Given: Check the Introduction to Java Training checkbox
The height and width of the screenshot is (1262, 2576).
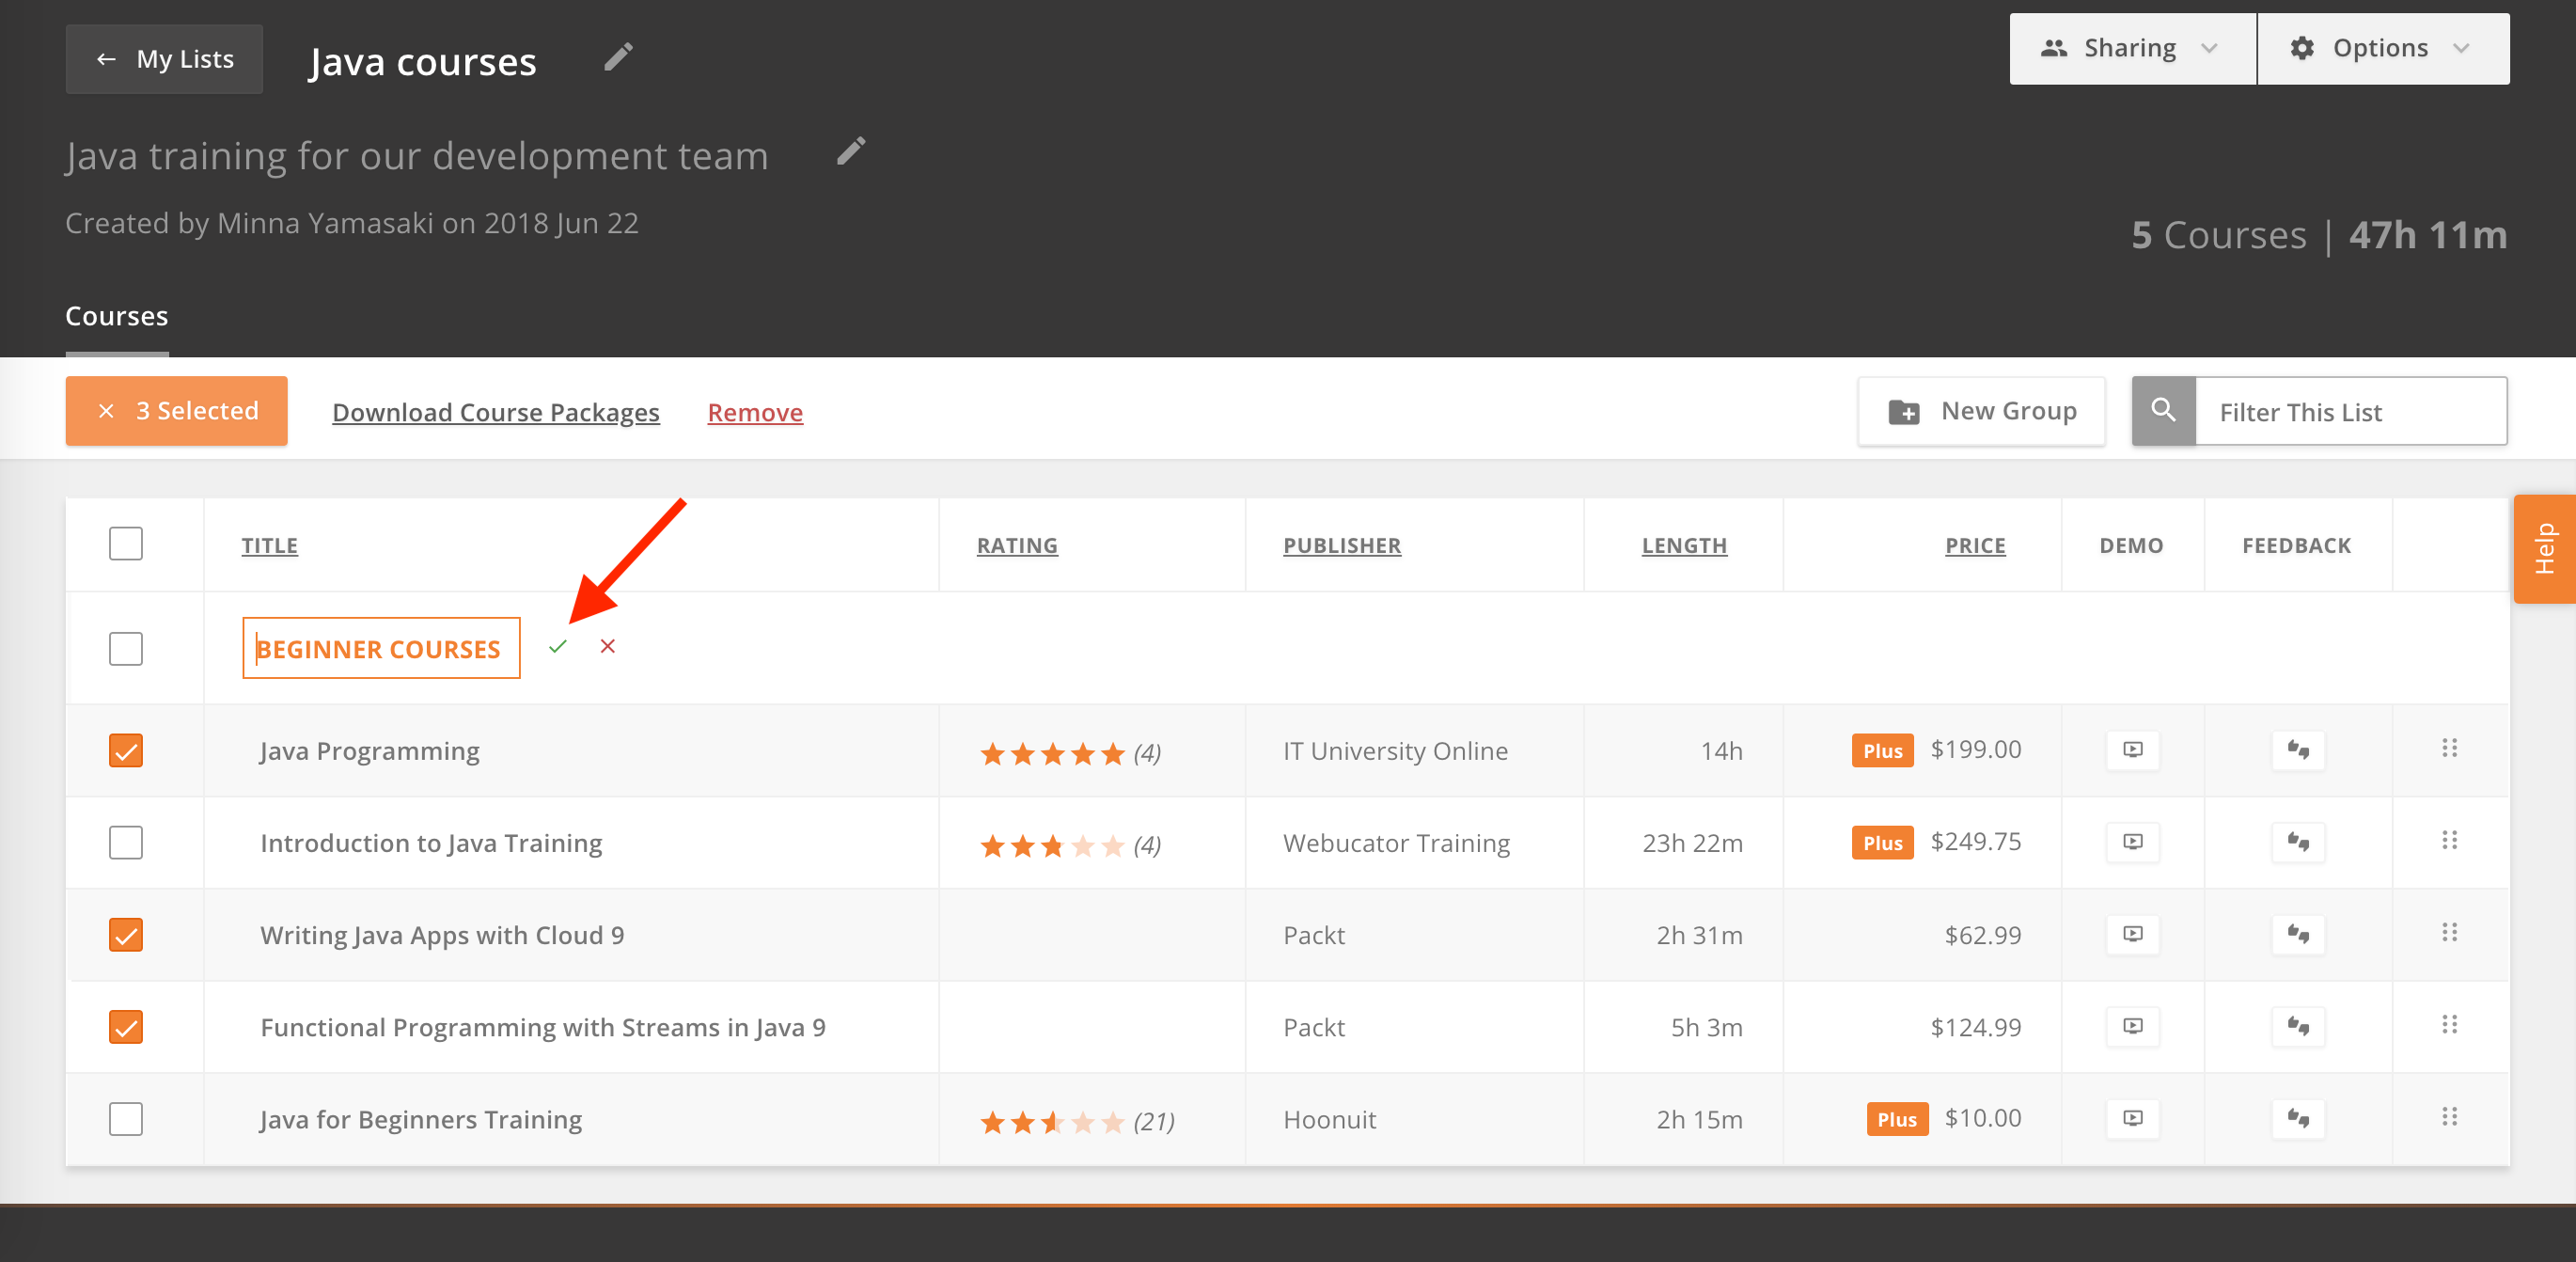Looking at the screenshot, I should (126, 843).
